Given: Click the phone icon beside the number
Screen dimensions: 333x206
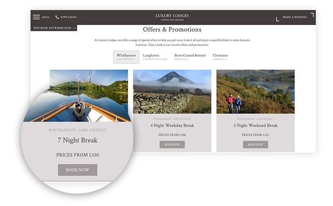Looking at the screenshot, I should 57,17.
